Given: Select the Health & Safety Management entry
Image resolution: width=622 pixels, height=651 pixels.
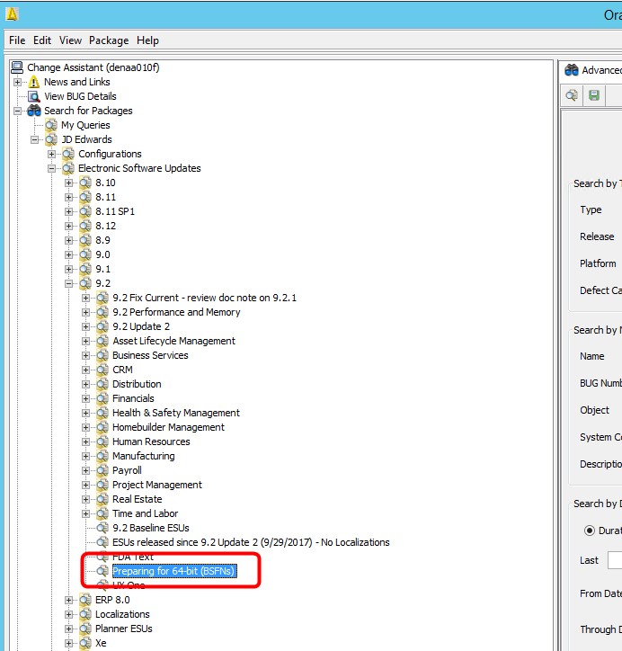Looking at the screenshot, I should pos(176,413).
